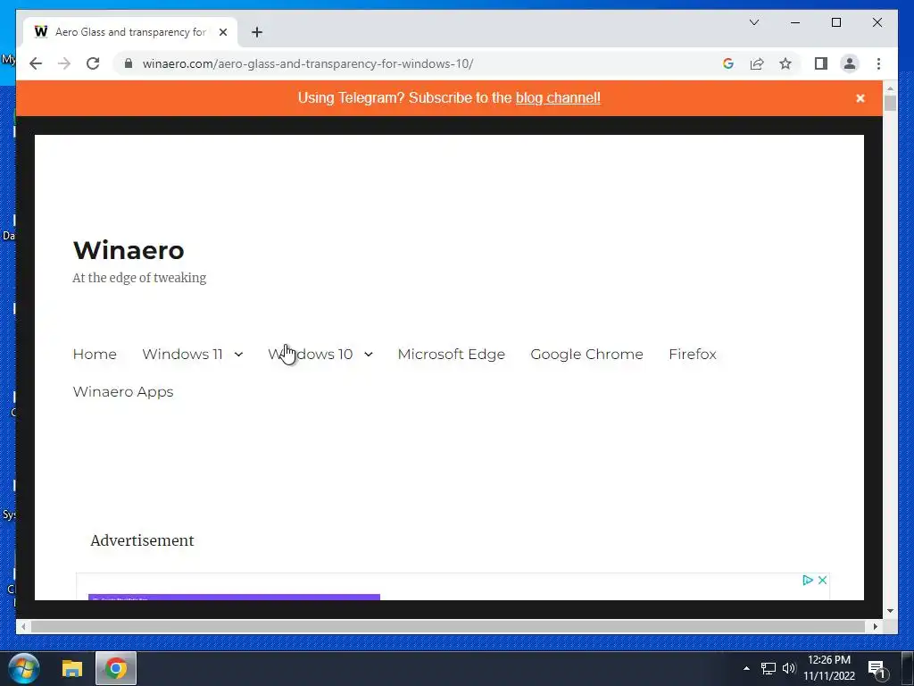The height and width of the screenshot is (686, 914).
Task: Click the browser forward arrow
Action: click(64, 63)
